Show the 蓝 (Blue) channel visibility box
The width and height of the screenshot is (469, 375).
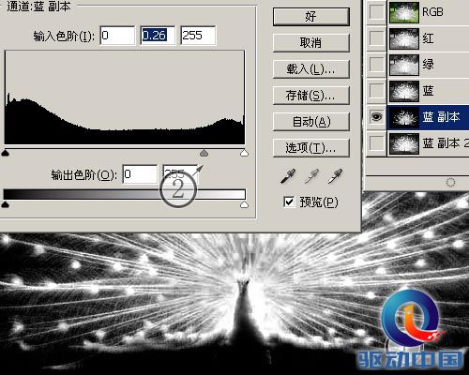[376, 91]
